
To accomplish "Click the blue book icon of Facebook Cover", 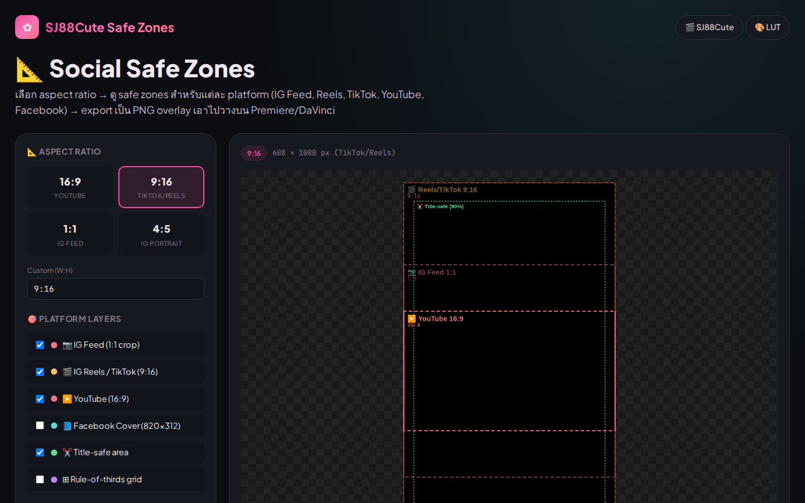I will 67,426.
